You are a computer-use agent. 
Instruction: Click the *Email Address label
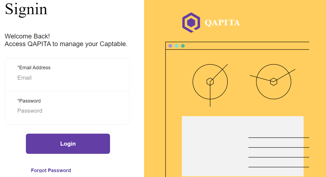34,68
